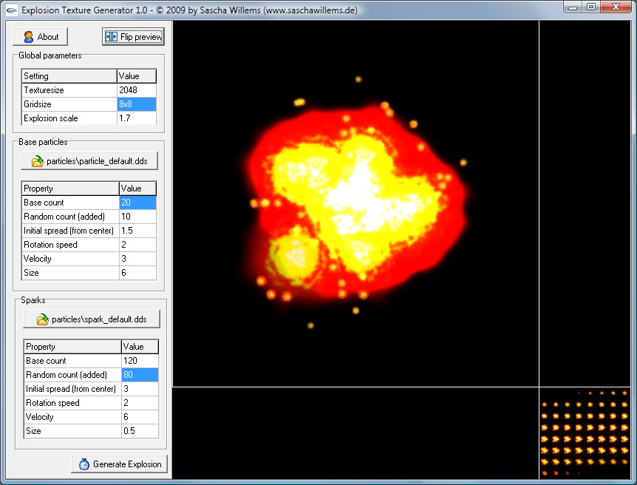The width and height of the screenshot is (637, 485).
Task: Minimize the Explosion Texture Generator window
Action: click(x=573, y=7)
